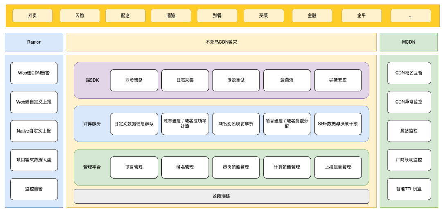Select the MCDN header block
The width and height of the screenshot is (442, 210).
click(408, 42)
